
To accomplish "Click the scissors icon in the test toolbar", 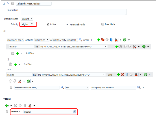I will (20, 81).
